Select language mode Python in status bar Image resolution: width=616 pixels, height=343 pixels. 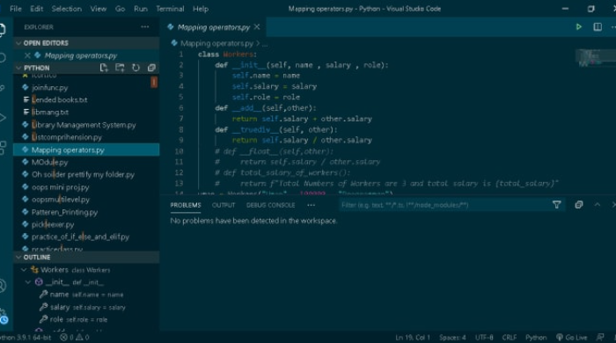pos(536,337)
